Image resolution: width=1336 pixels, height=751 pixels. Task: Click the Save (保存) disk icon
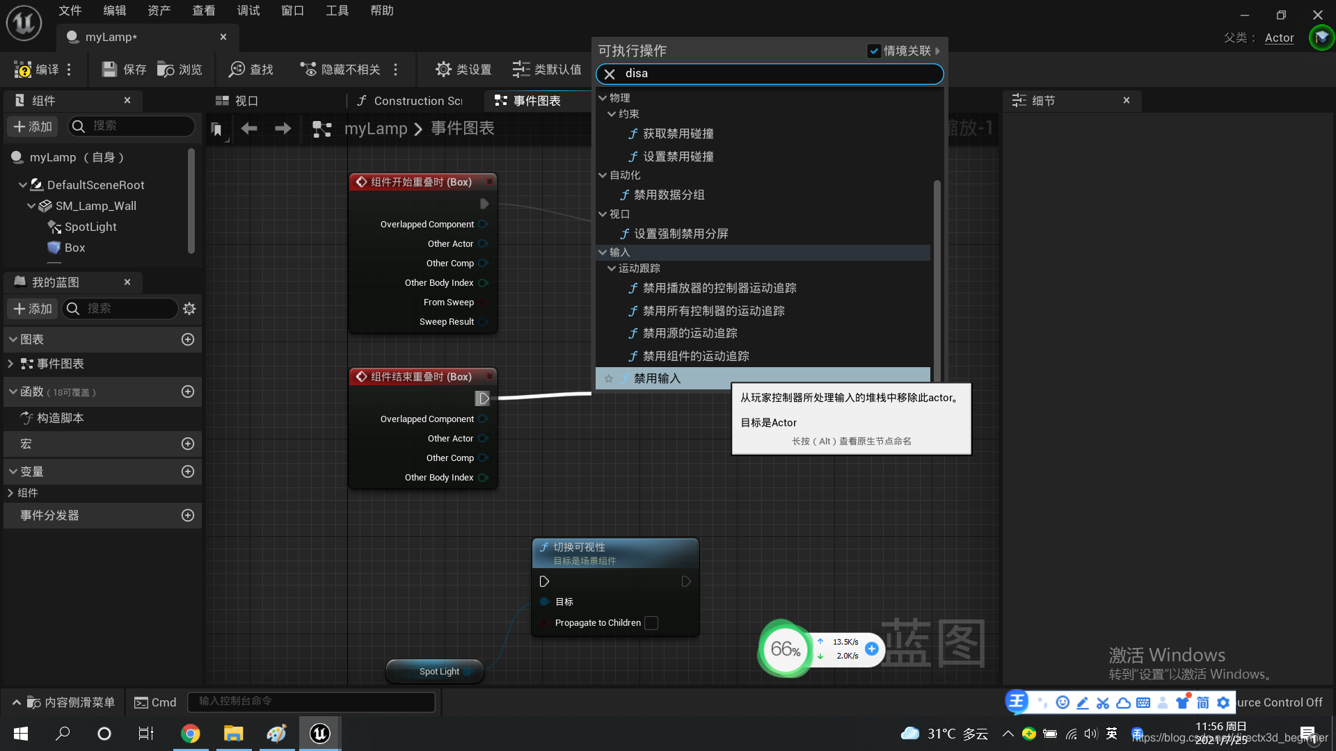[109, 70]
